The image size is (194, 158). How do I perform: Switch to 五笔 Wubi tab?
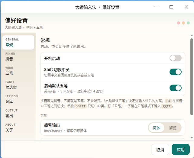click(x=18, y=71)
